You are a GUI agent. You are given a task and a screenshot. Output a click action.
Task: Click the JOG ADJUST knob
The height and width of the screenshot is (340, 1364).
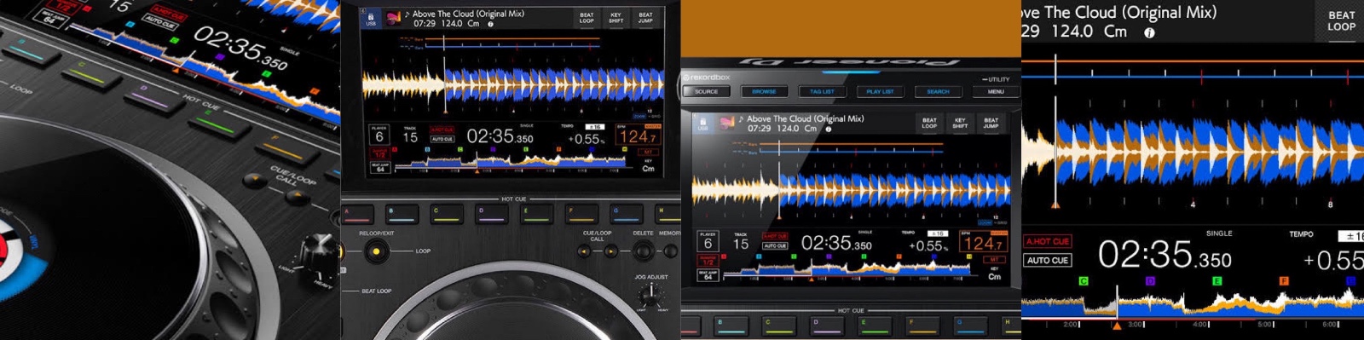[x=651, y=292]
